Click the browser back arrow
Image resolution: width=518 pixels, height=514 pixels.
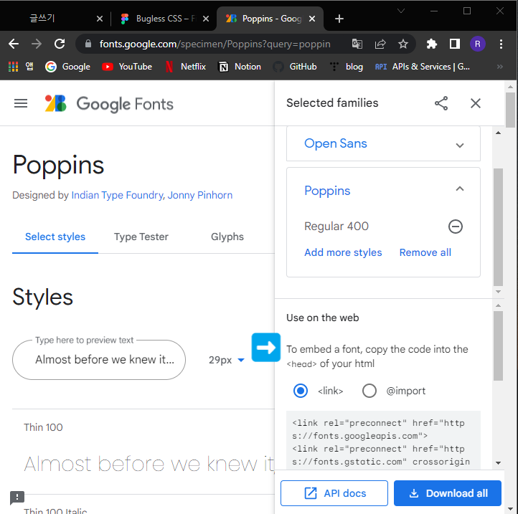(x=14, y=44)
